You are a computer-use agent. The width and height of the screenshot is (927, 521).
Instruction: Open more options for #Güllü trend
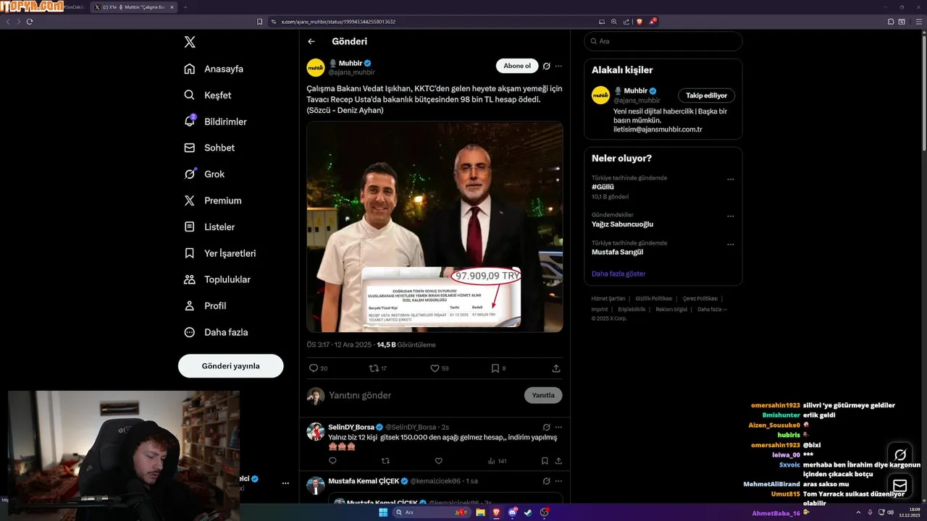point(730,179)
